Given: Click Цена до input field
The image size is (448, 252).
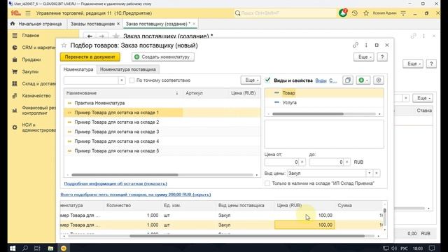Looking at the screenshot, I should 327,162.
